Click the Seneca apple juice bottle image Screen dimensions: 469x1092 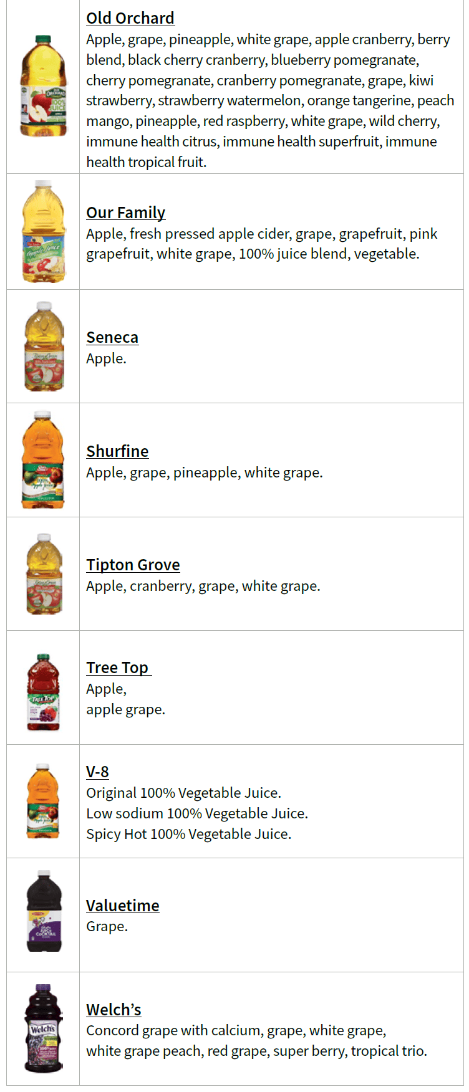[x=44, y=347]
